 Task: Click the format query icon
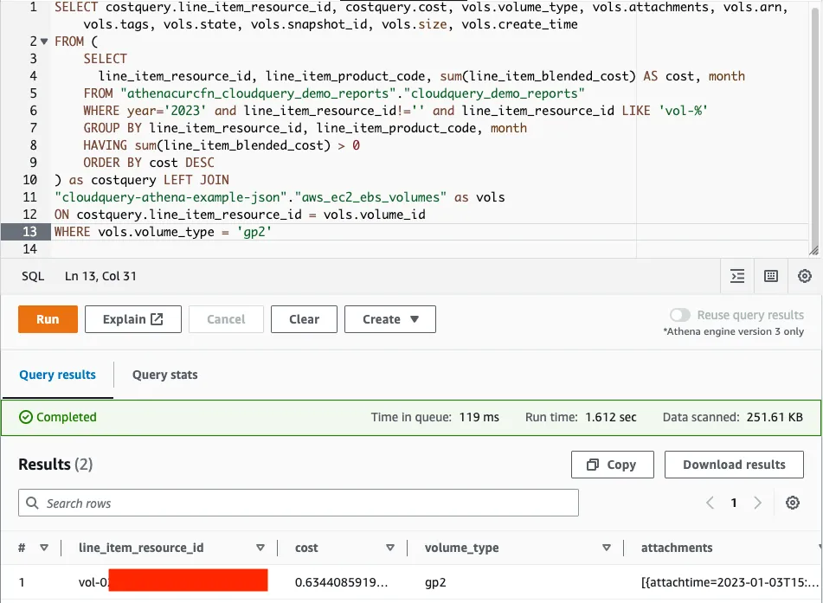click(737, 276)
